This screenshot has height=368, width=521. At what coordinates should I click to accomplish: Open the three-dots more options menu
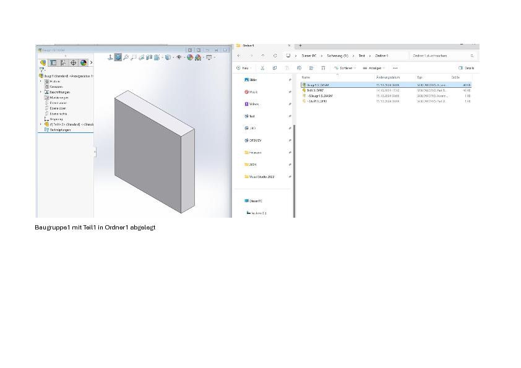click(x=395, y=68)
